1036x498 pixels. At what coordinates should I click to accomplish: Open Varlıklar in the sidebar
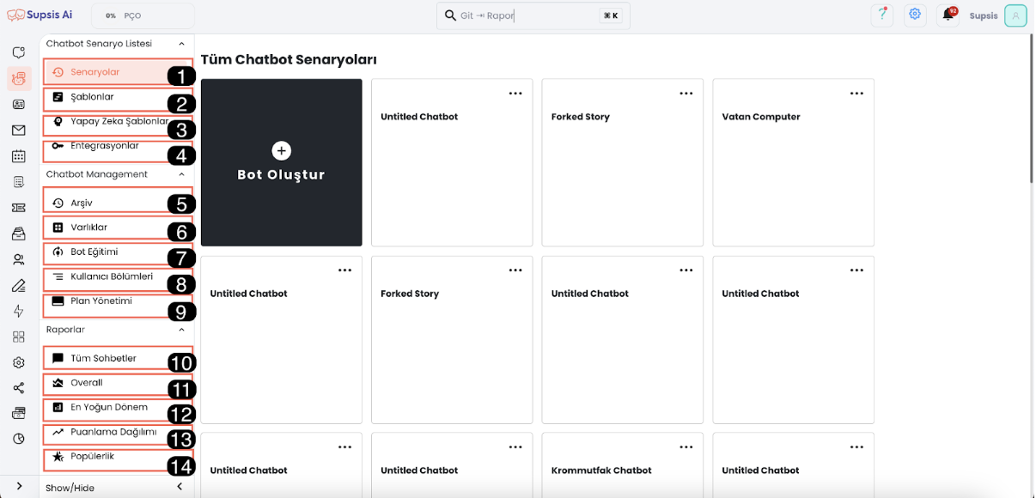118,228
